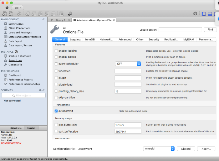Click the Dashboard gauge icon
Viewport: 219px width, 161px height.
tap(5, 75)
